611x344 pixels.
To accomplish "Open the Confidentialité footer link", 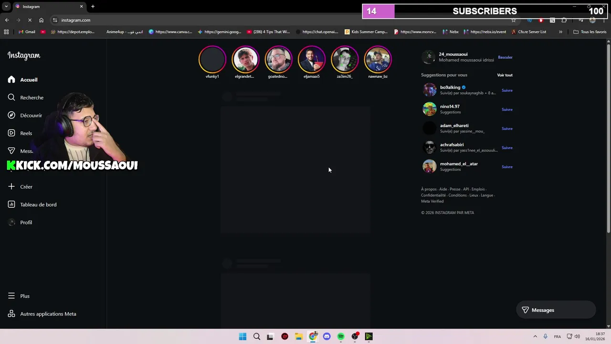I will pos(433,195).
